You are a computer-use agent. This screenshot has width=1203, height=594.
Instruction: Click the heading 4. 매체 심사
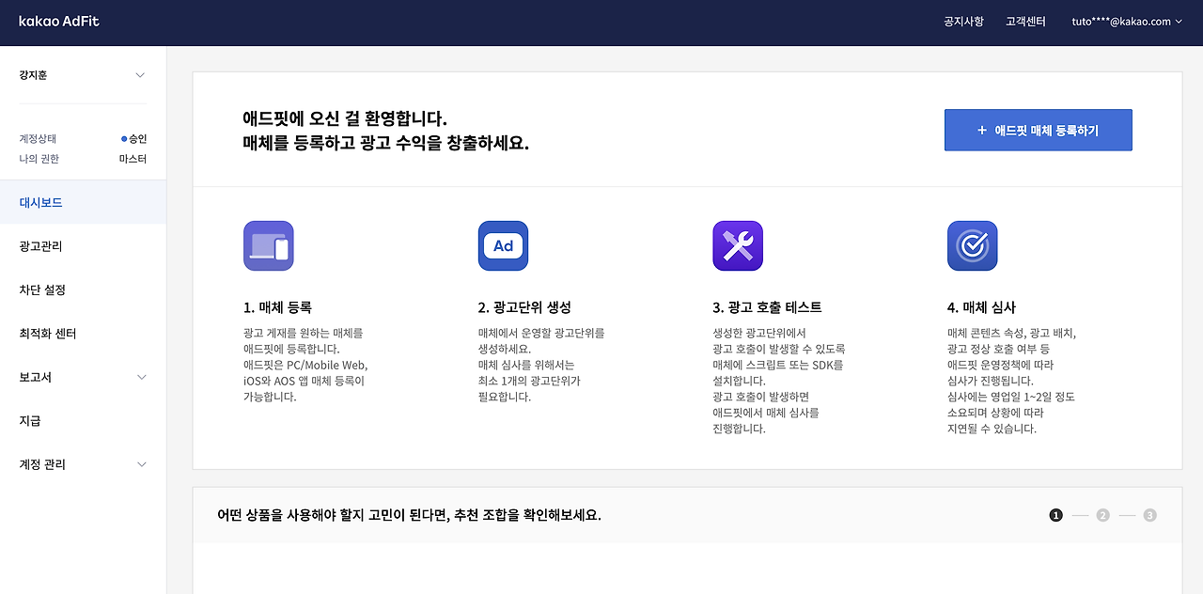981,307
